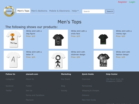Select the smiley face shirt thumbnail
This screenshot has height=104, width=139.
click(58, 39)
